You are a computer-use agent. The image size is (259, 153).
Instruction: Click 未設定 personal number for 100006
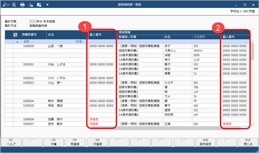click(94, 119)
